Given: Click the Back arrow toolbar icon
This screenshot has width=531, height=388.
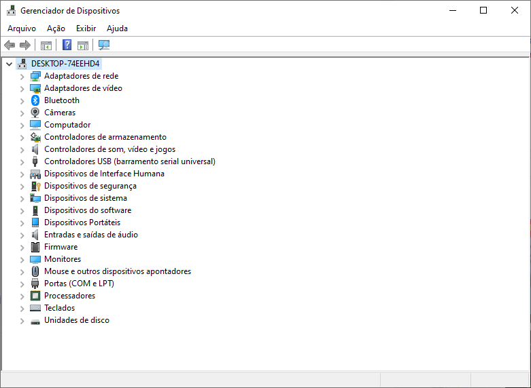Looking at the screenshot, I should (x=10, y=45).
